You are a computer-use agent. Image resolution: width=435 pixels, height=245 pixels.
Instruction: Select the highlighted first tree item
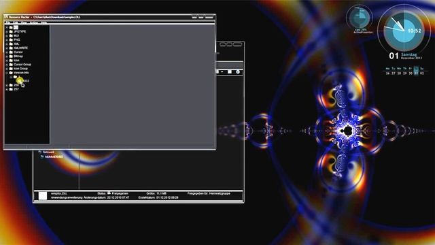point(16,27)
